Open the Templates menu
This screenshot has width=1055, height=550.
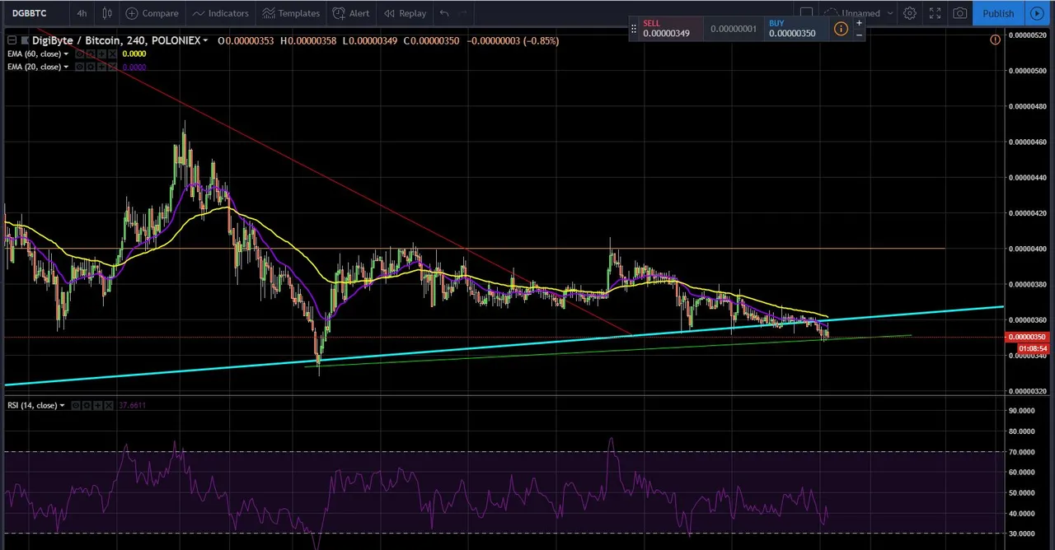click(290, 13)
